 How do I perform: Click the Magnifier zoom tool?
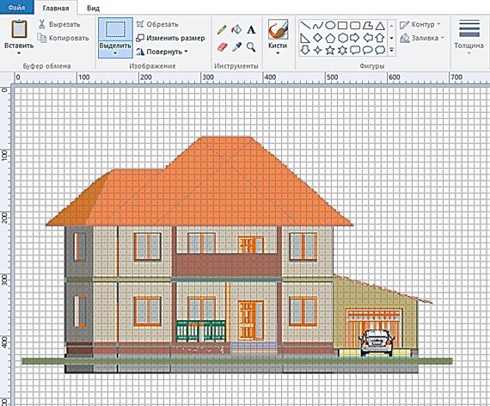[x=251, y=47]
